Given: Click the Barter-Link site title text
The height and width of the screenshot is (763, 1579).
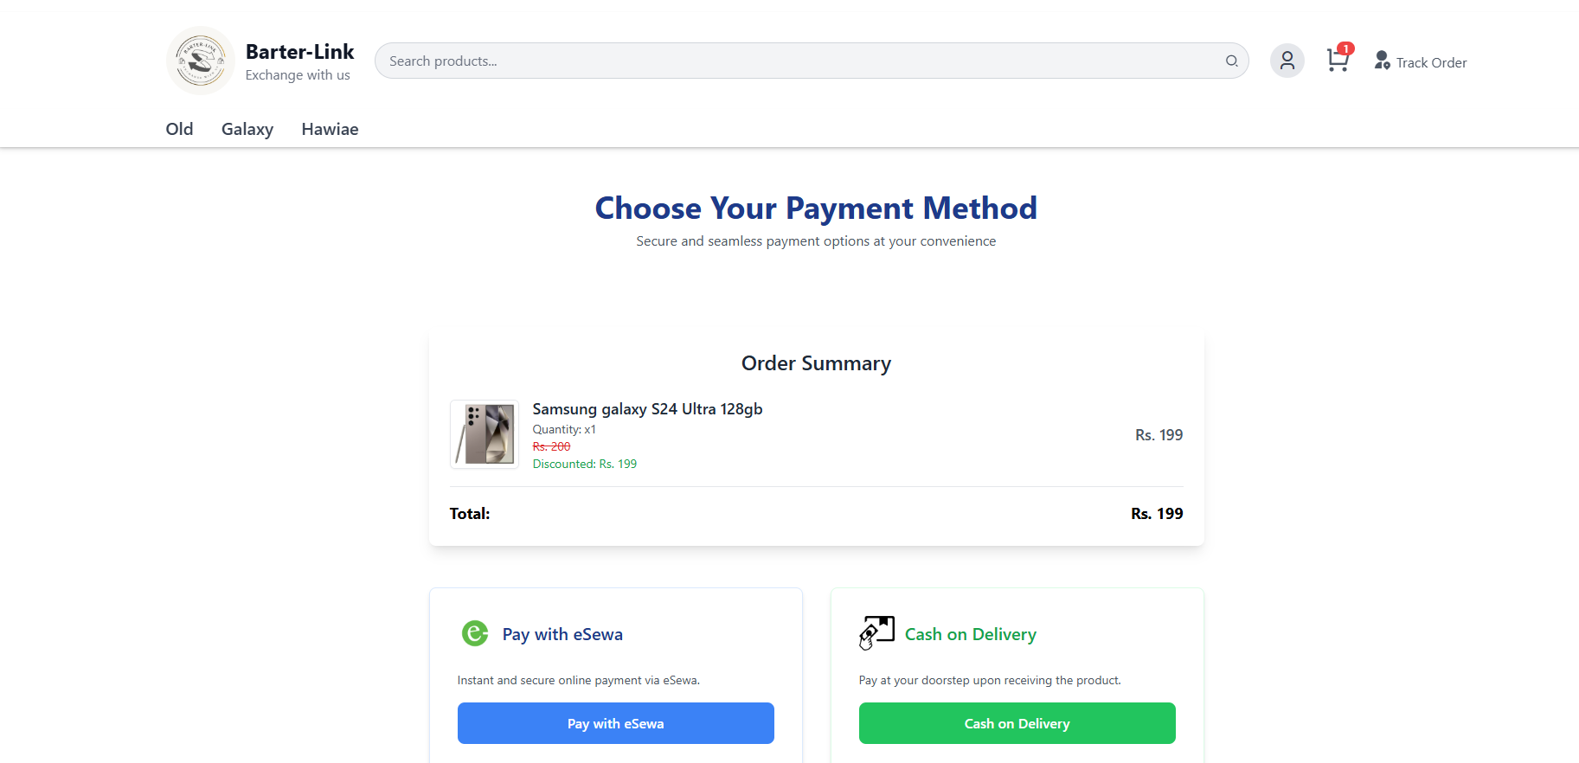Looking at the screenshot, I should [x=299, y=52].
